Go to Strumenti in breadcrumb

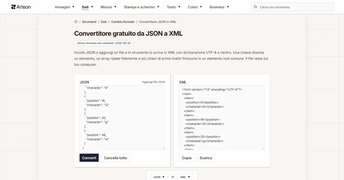point(89,22)
